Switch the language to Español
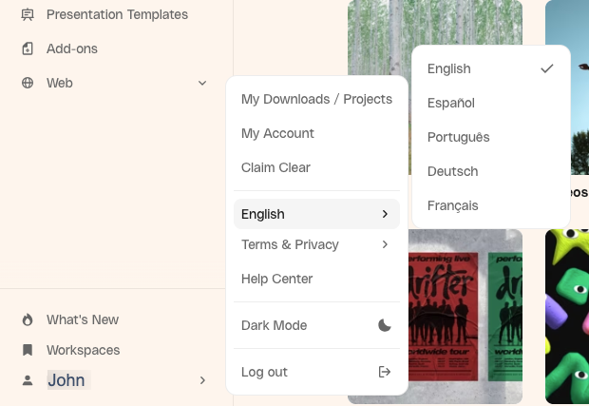 point(451,103)
